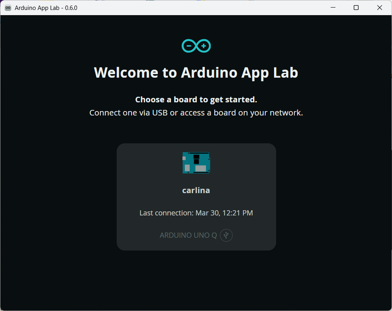Select the Arduino UNO Q board image
Screen dimensions: 392x311
coord(196,163)
